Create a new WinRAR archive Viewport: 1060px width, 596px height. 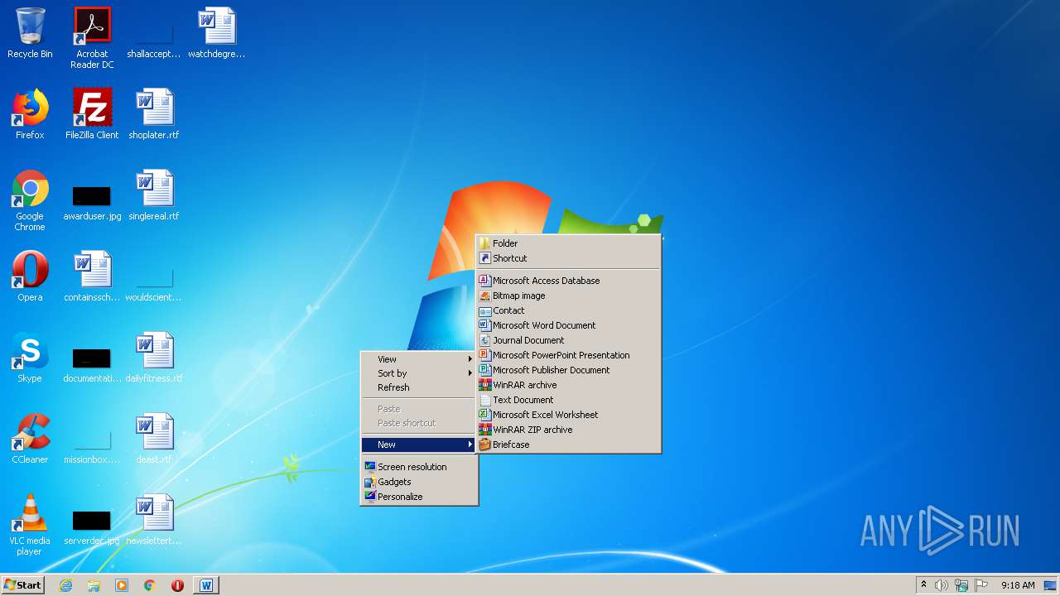(568, 385)
